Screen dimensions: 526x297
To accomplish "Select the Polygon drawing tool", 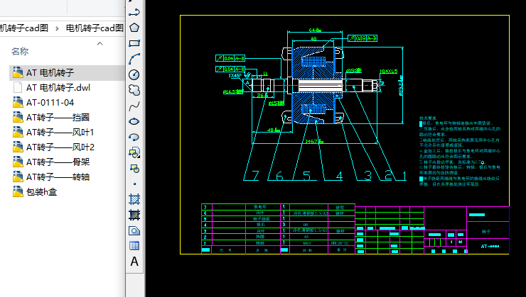I will (x=134, y=28).
